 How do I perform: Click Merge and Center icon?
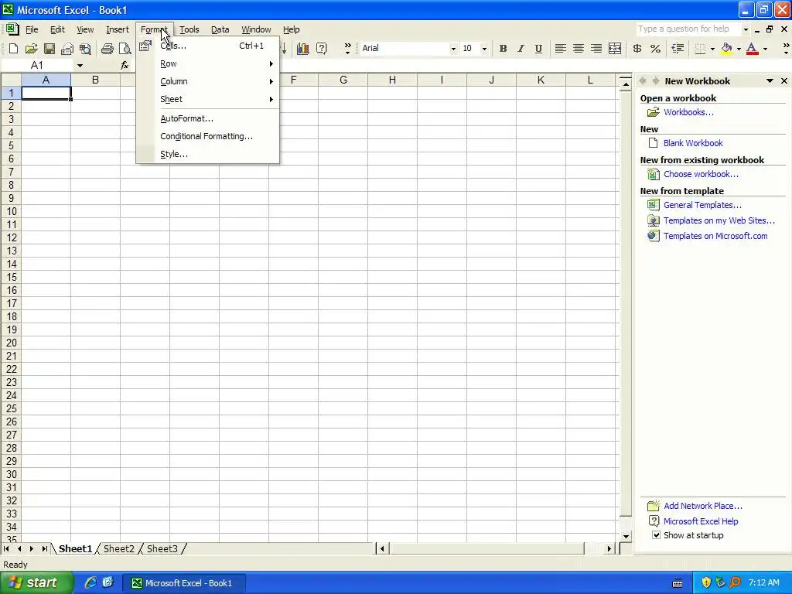click(615, 49)
